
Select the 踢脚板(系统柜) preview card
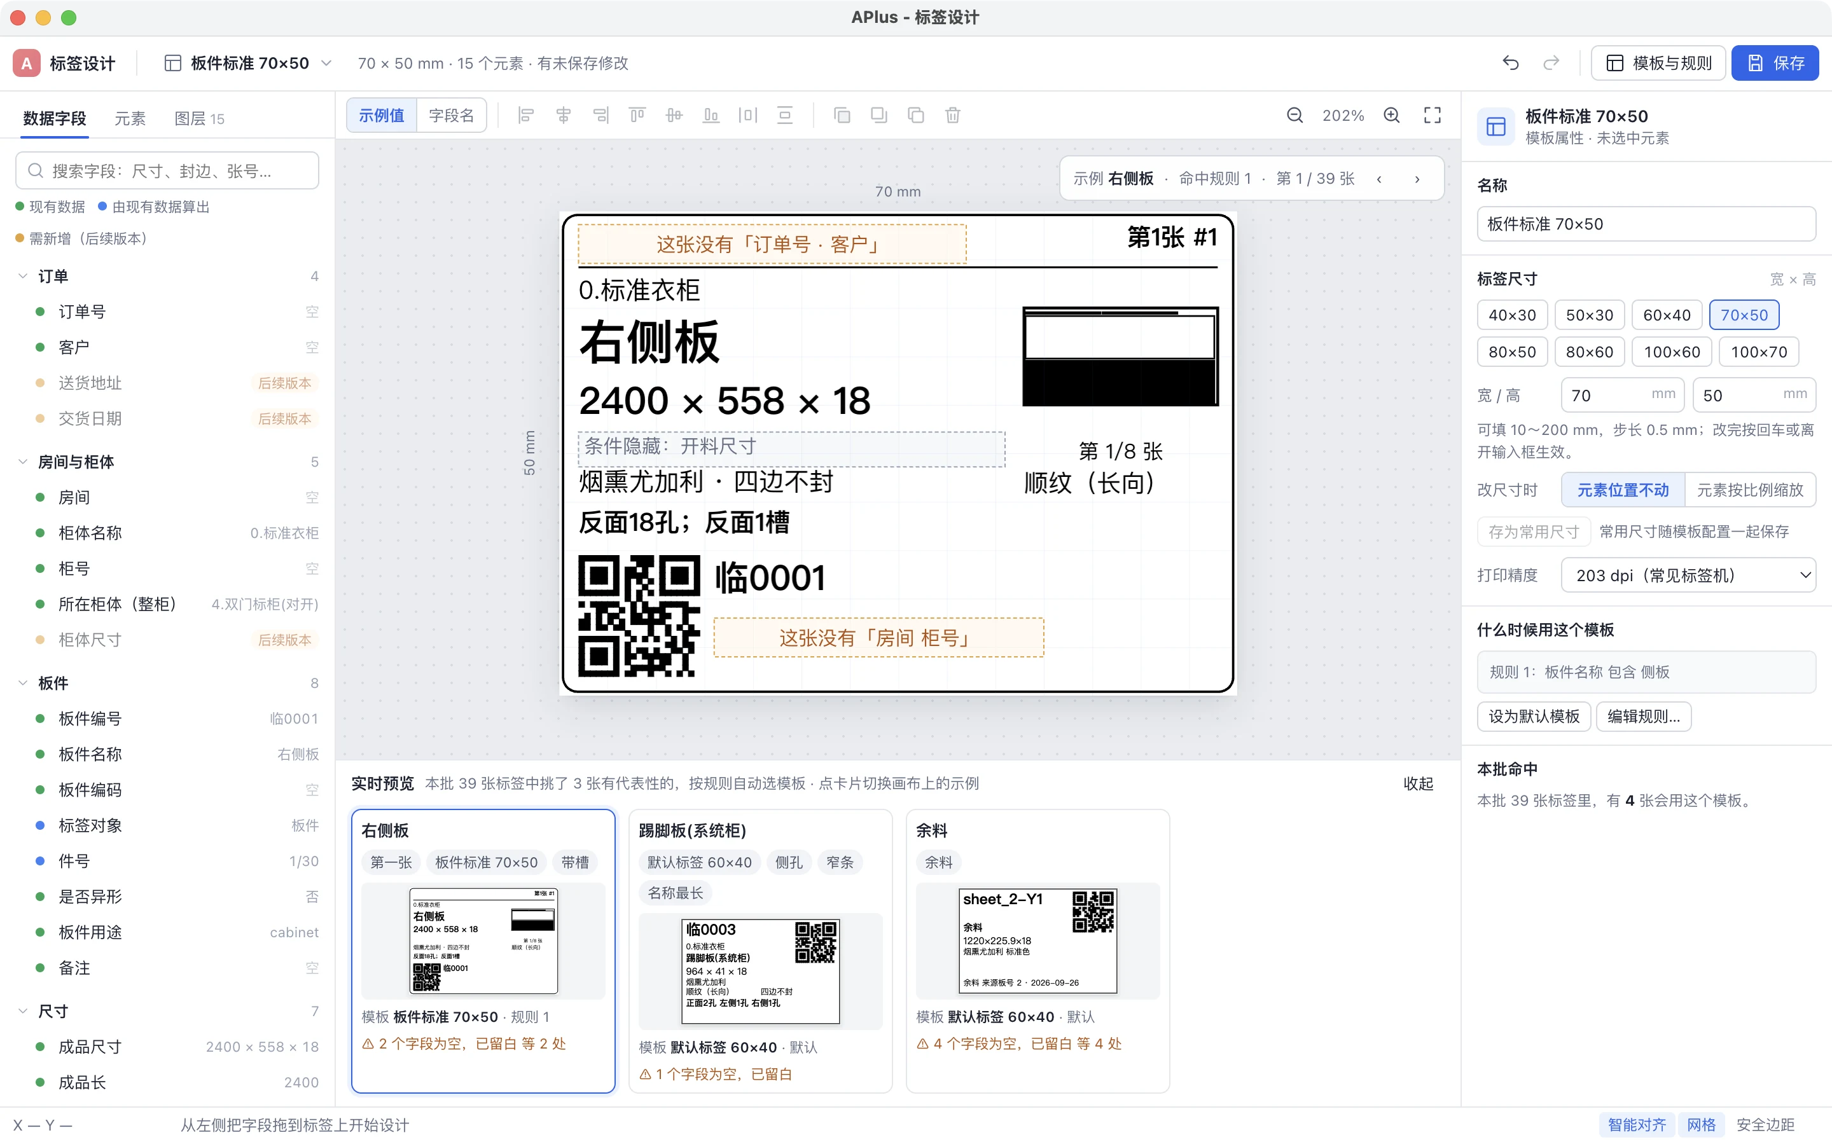(760, 951)
